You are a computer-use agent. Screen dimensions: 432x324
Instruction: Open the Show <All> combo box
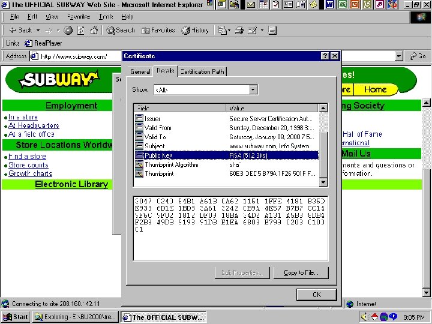click(x=206, y=90)
